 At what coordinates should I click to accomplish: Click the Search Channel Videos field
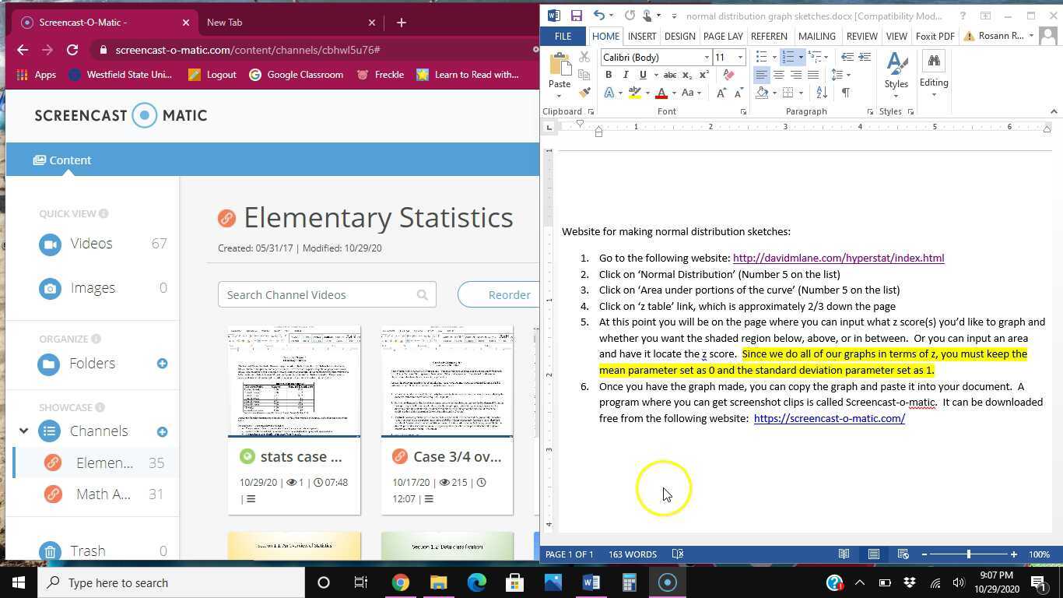coord(317,294)
